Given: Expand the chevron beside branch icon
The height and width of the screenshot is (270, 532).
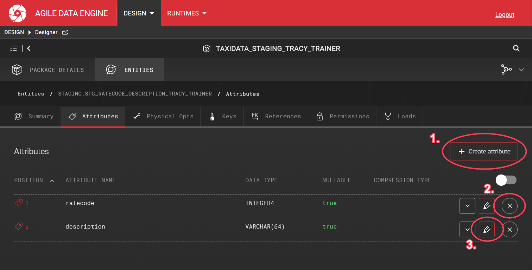Looking at the screenshot, I should pyautogui.click(x=521, y=70).
